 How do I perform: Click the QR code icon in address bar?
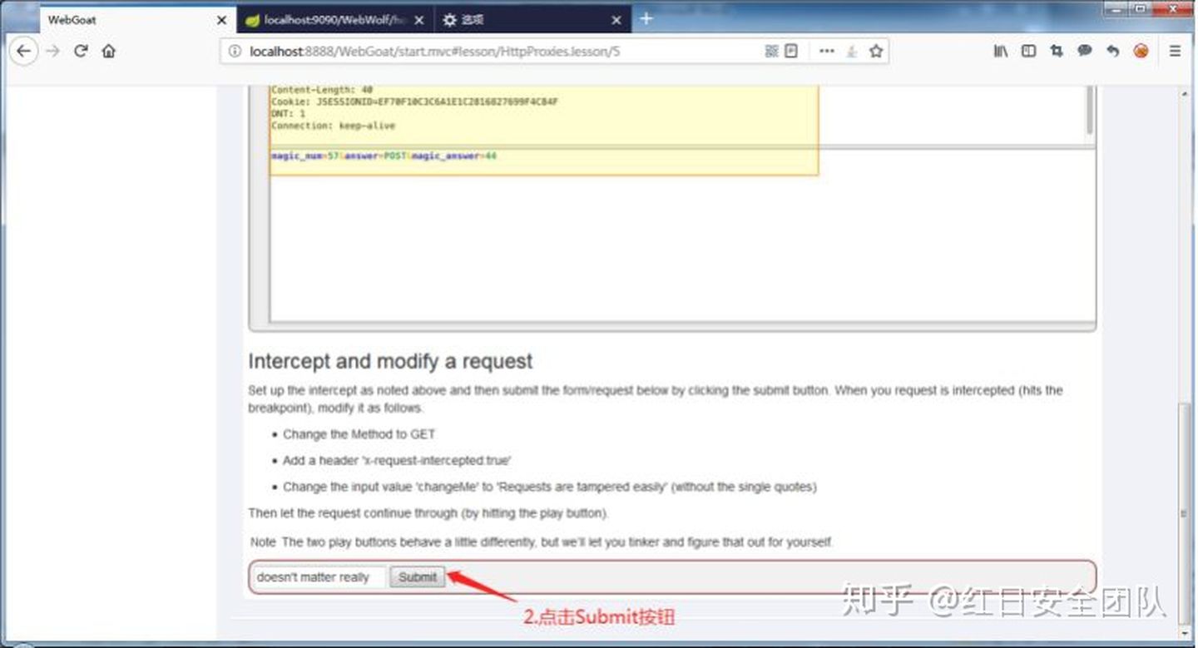[771, 51]
